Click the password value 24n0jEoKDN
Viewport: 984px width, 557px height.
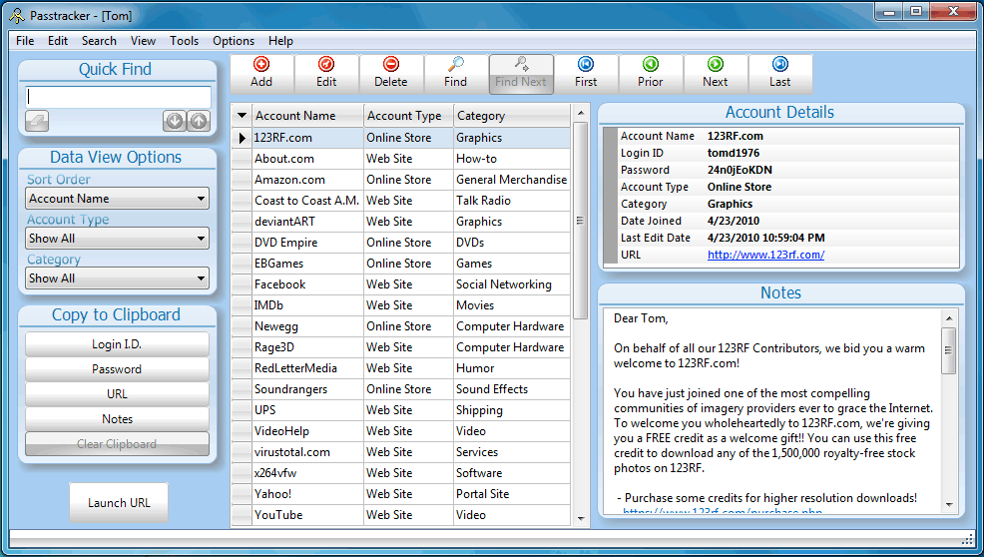(x=739, y=170)
